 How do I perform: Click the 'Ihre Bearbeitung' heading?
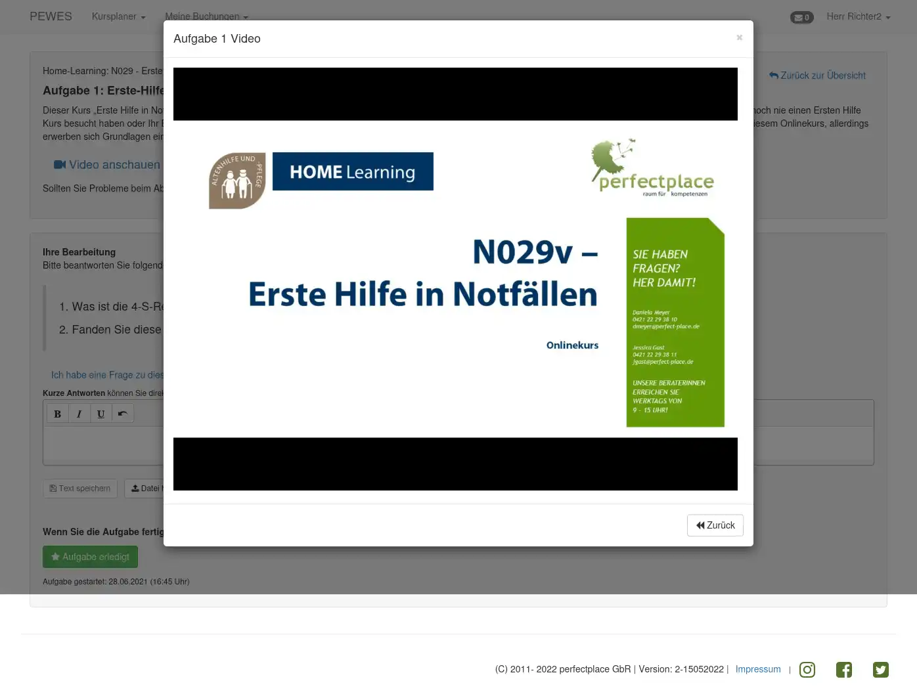coord(79,252)
